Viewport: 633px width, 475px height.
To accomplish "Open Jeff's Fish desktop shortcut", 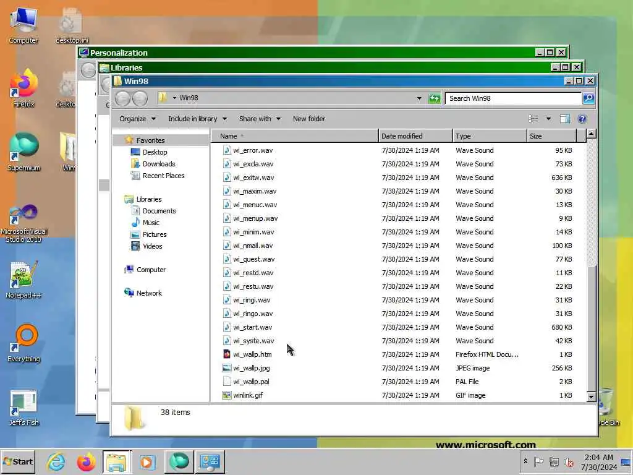I will click(23, 407).
